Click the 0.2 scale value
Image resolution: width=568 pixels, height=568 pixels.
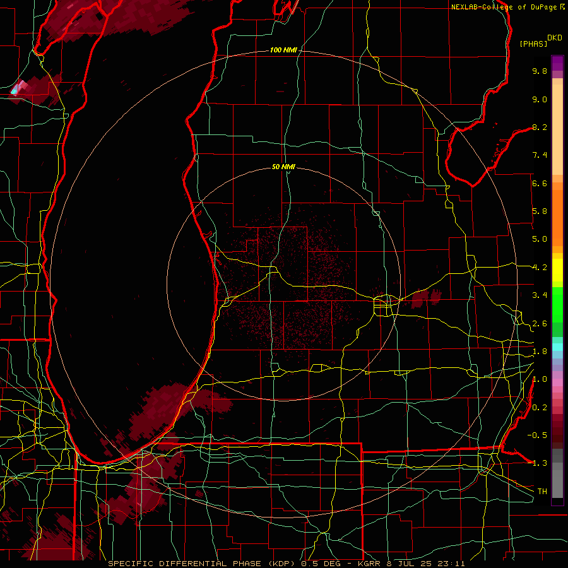(540, 408)
